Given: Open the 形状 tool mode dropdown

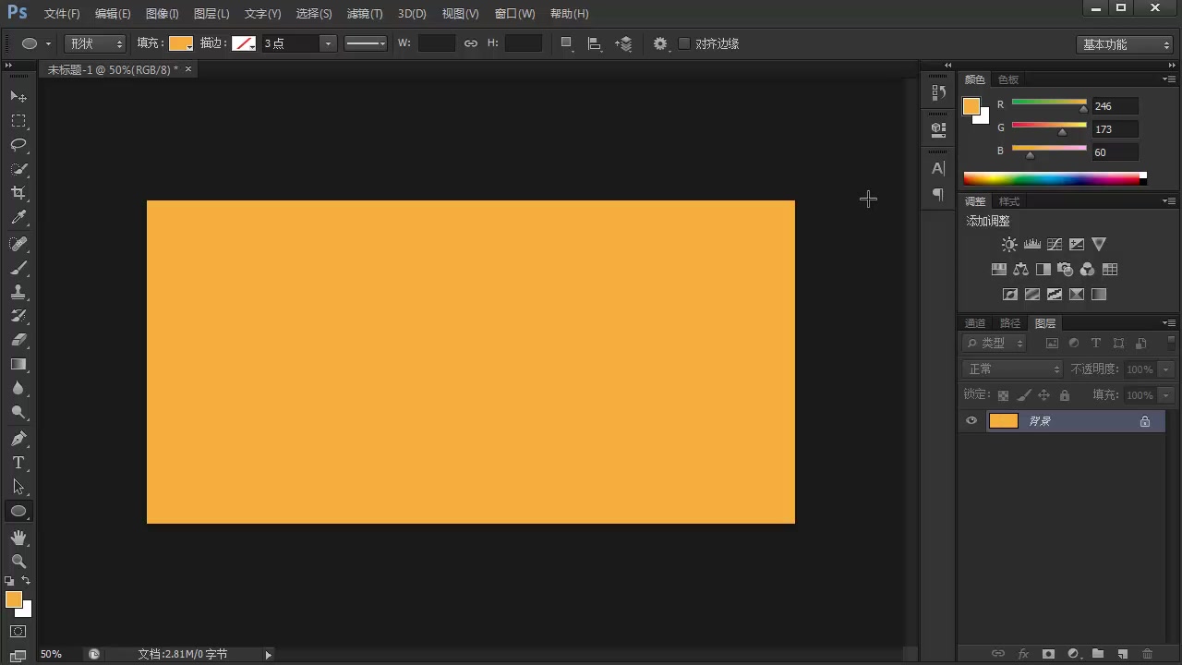Looking at the screenshot, I should click(96, 43).
